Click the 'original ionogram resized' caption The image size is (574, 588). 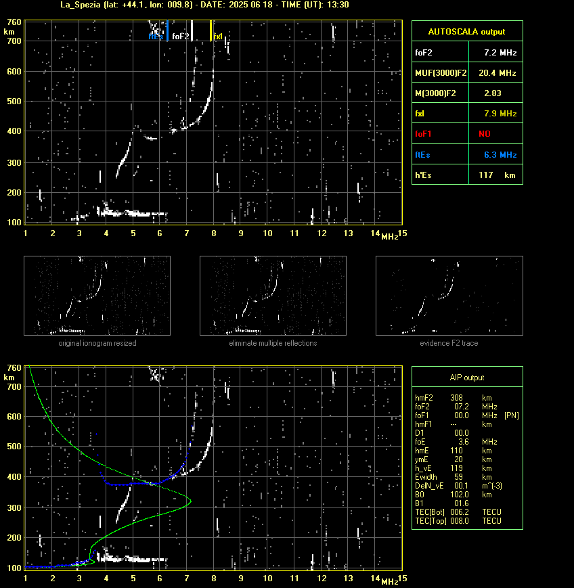[x=97, y=343]
